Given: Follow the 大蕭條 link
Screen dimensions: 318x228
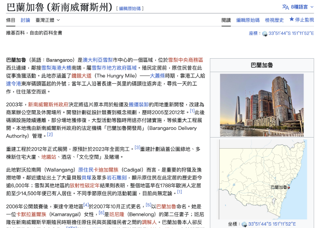Looking at the screenshot, I should (x=157, y=76).
